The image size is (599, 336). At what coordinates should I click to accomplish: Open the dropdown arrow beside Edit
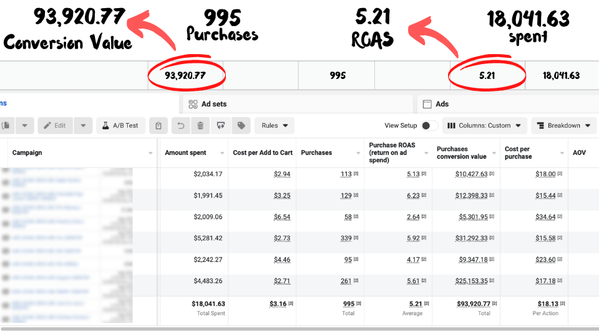[84, 126]
